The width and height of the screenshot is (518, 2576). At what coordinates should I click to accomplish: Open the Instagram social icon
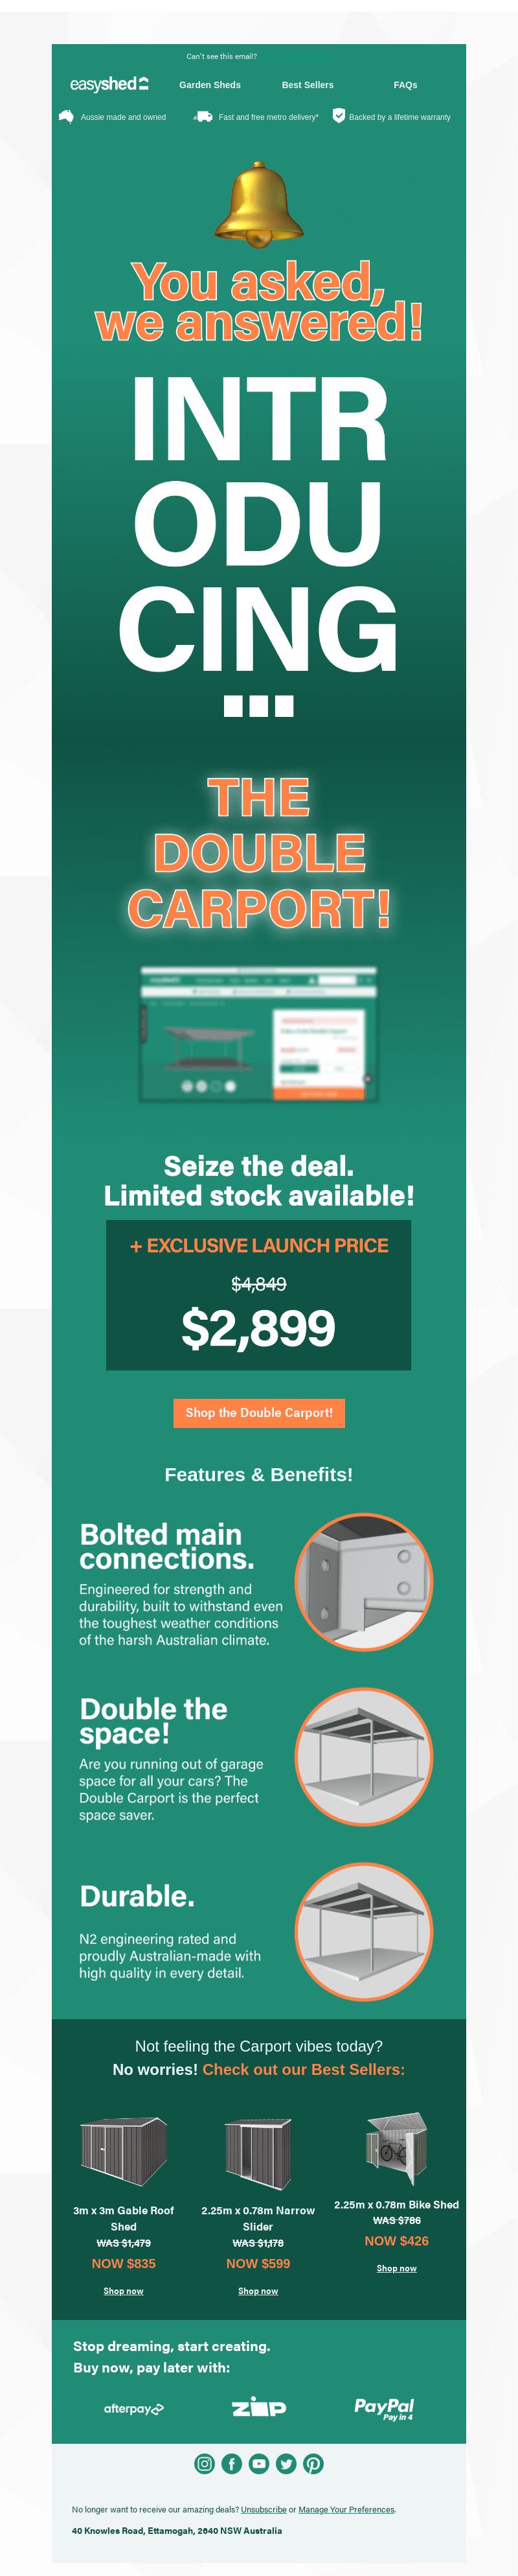(x=205, y=2464)
